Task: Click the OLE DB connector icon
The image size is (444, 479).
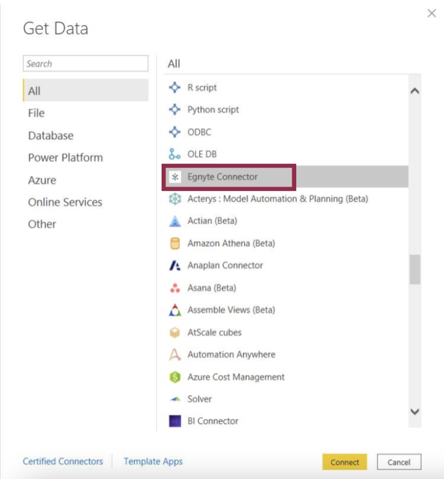Action: click(175, 154)
